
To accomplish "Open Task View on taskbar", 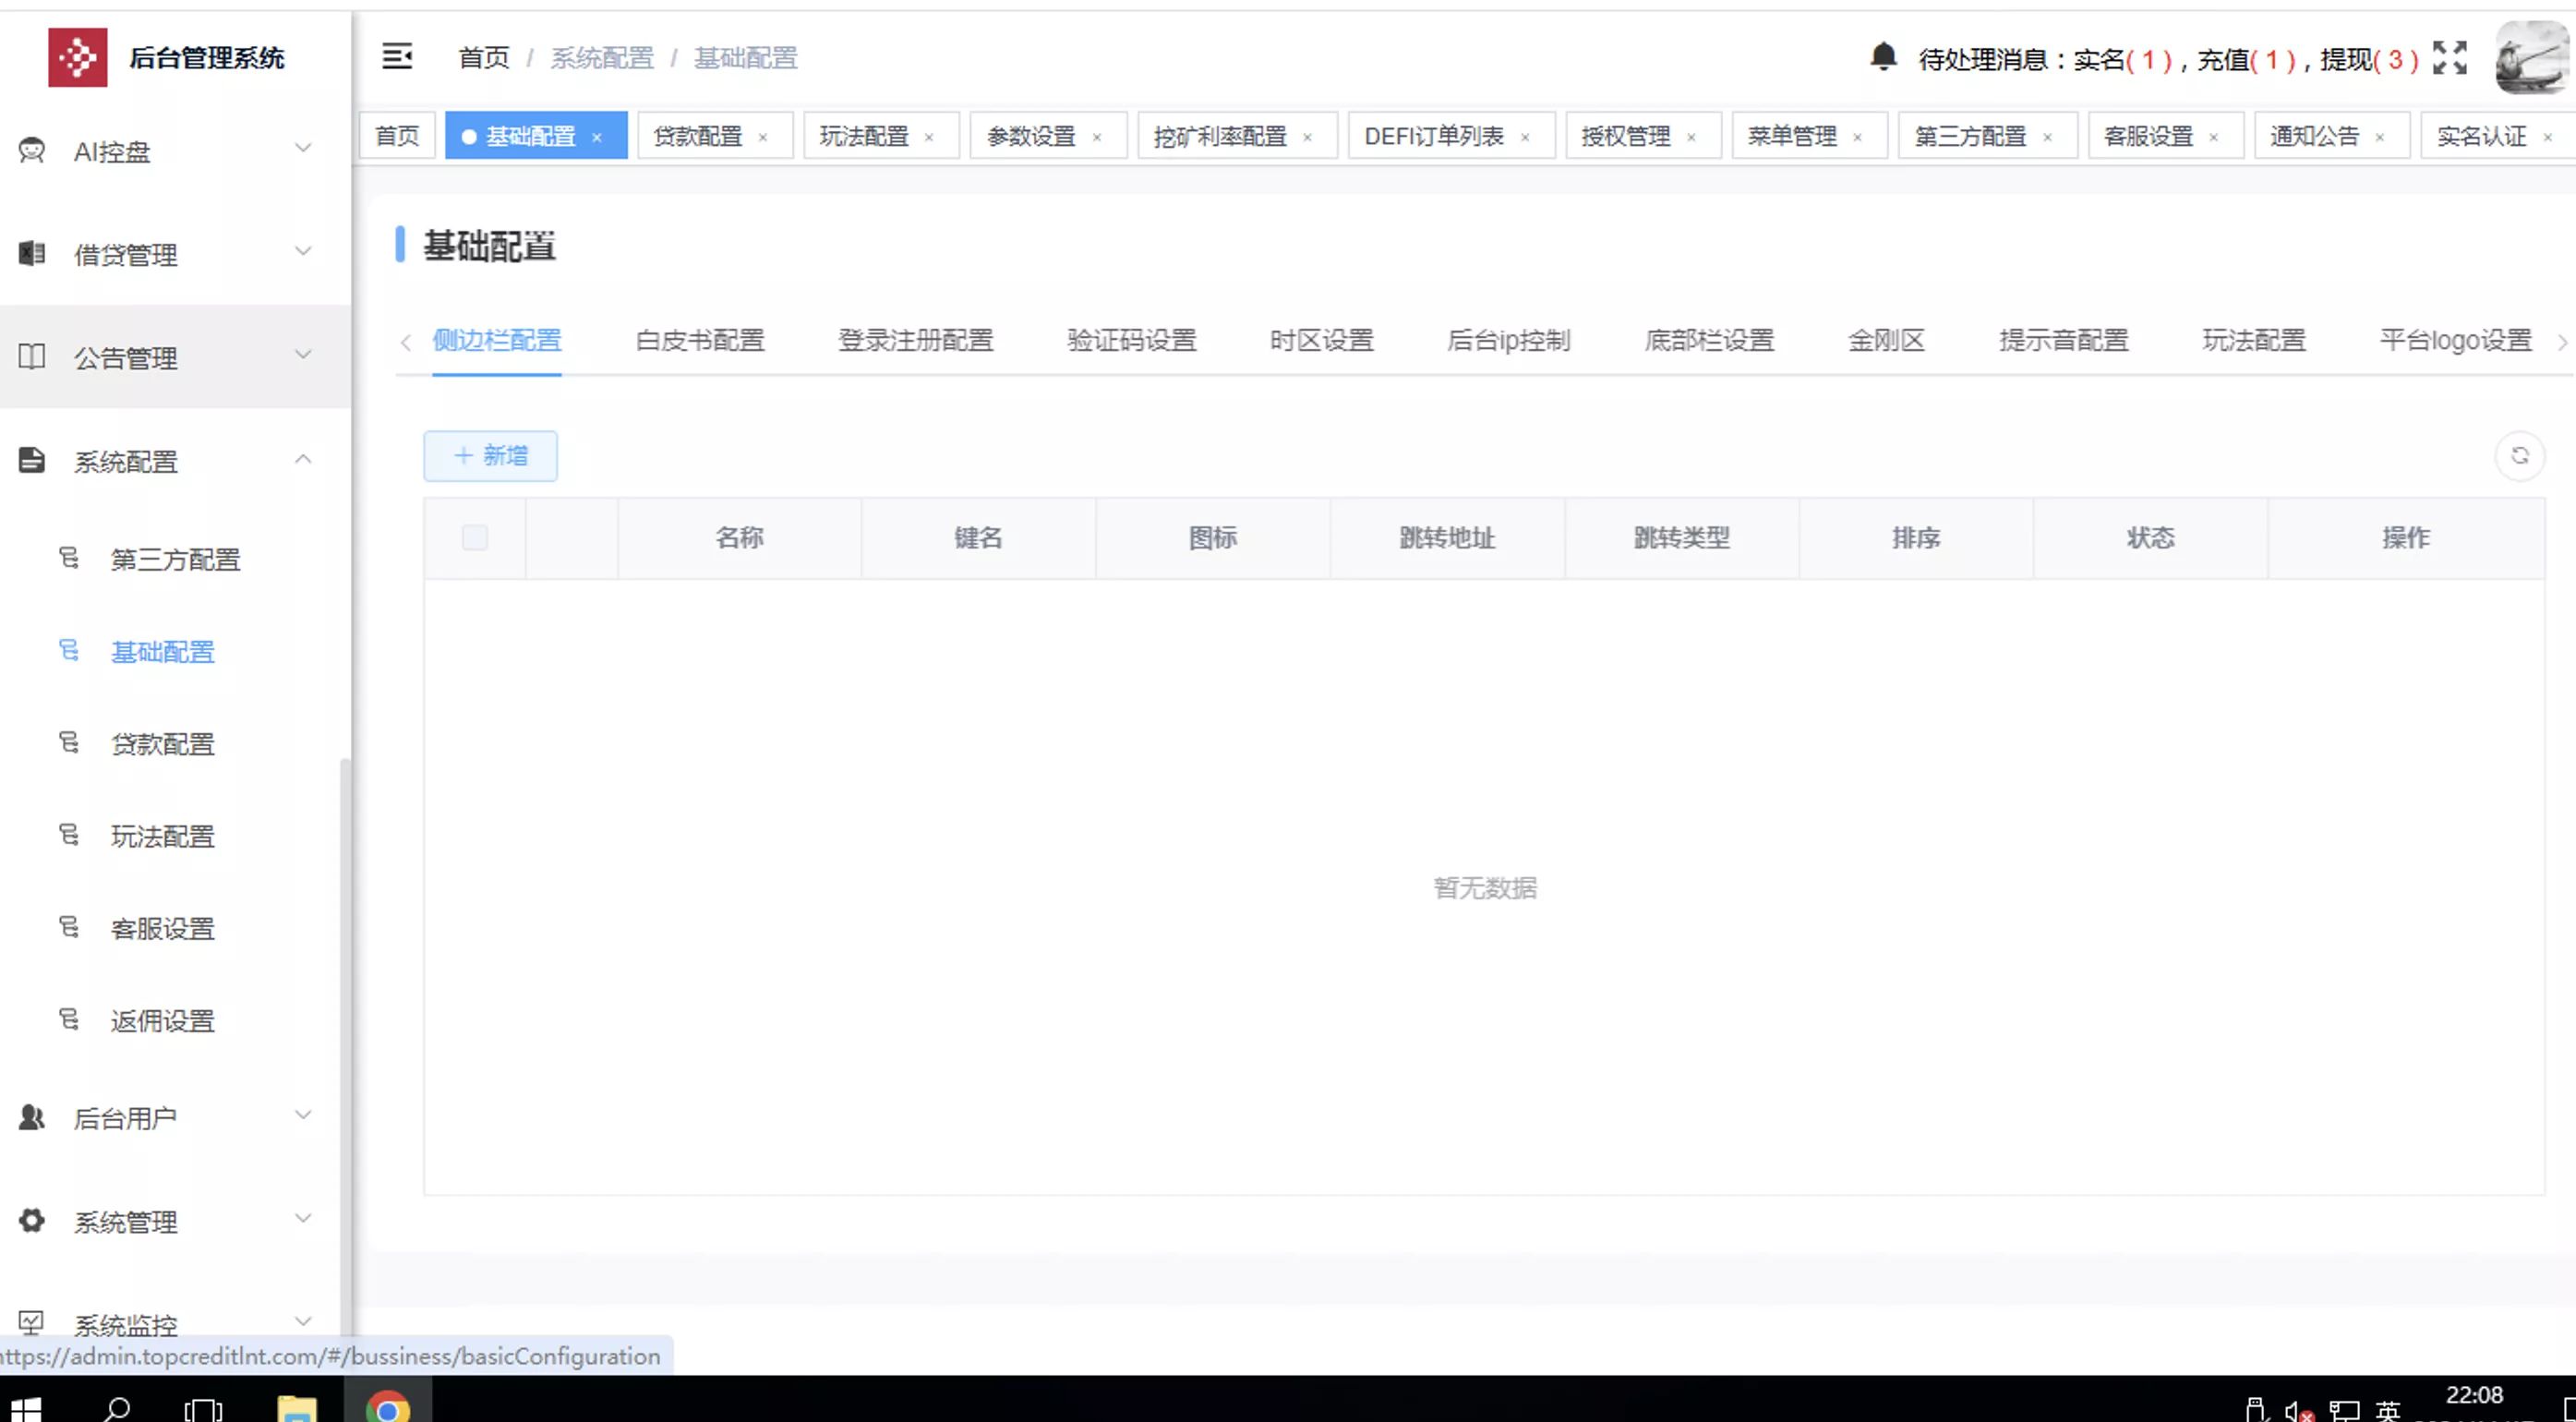I will pos(203,1409).
